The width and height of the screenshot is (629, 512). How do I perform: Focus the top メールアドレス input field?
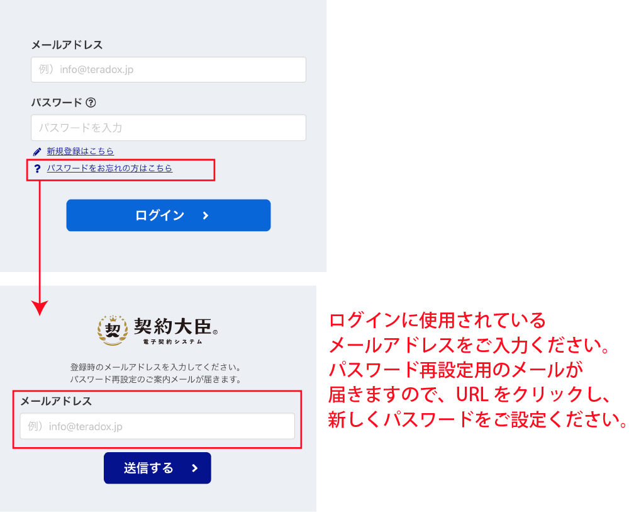[169, 69]
